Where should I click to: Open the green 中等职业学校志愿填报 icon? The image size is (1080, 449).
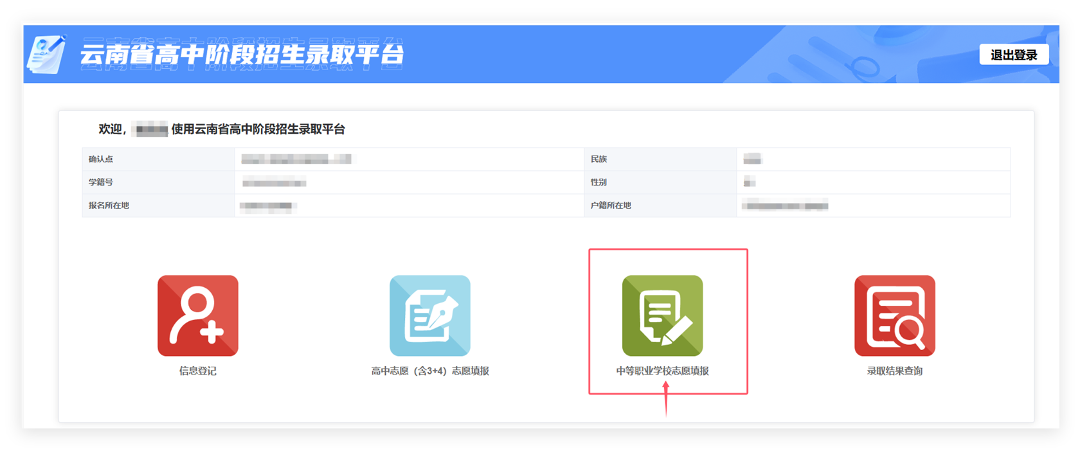[x=662, y=315]
